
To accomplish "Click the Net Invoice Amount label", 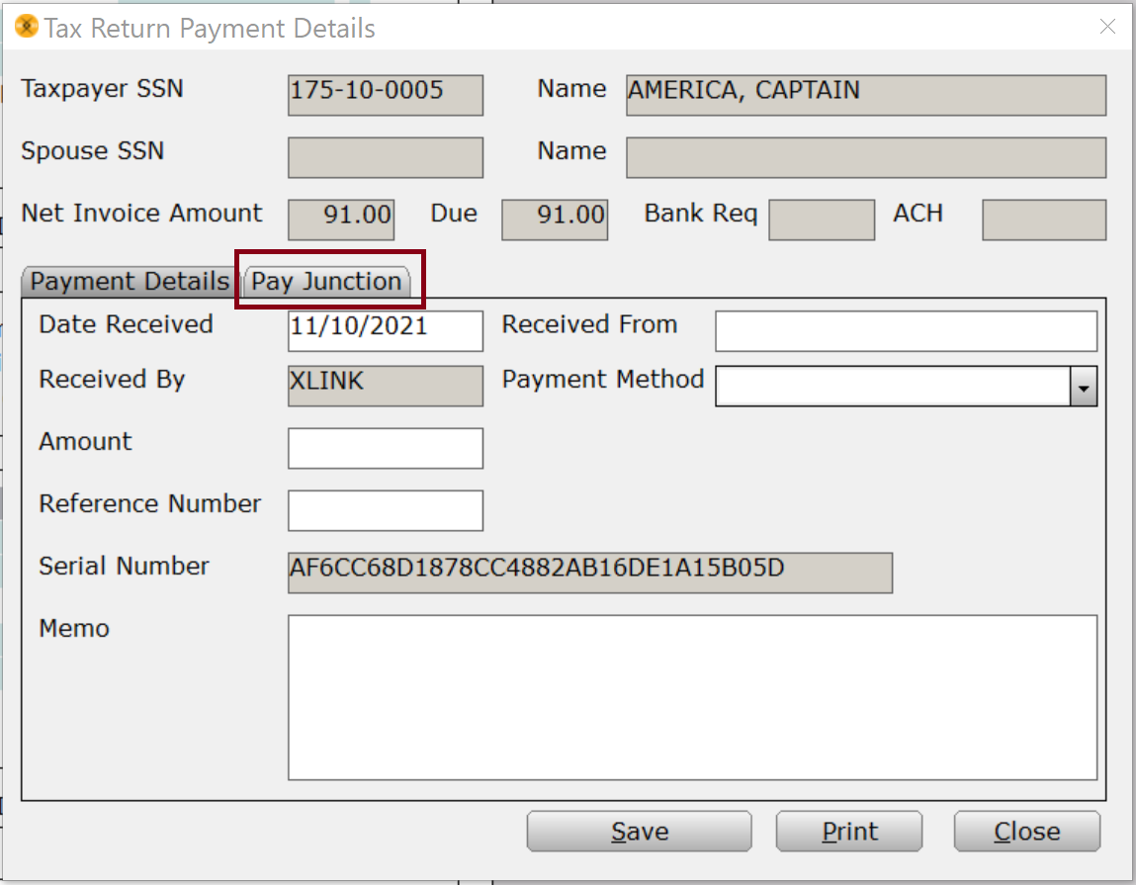I will coord(142,214).
